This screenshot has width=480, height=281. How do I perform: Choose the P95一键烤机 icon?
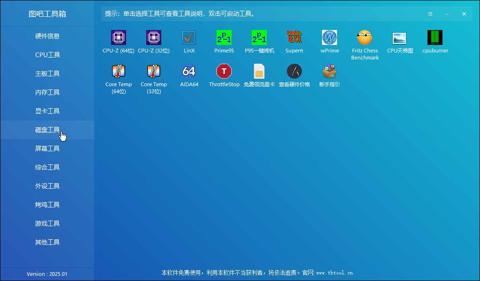(259, 37)
